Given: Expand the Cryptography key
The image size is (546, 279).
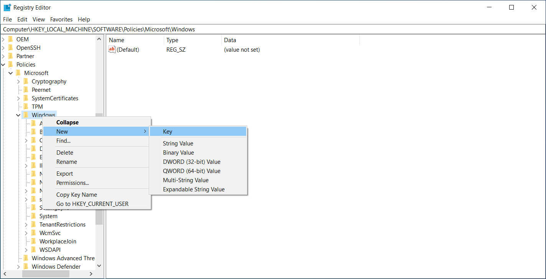Looking at the screenshot, I should coord(18,81).
